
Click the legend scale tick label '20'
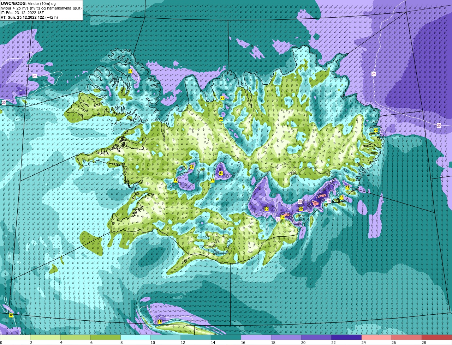click(303, 343)
